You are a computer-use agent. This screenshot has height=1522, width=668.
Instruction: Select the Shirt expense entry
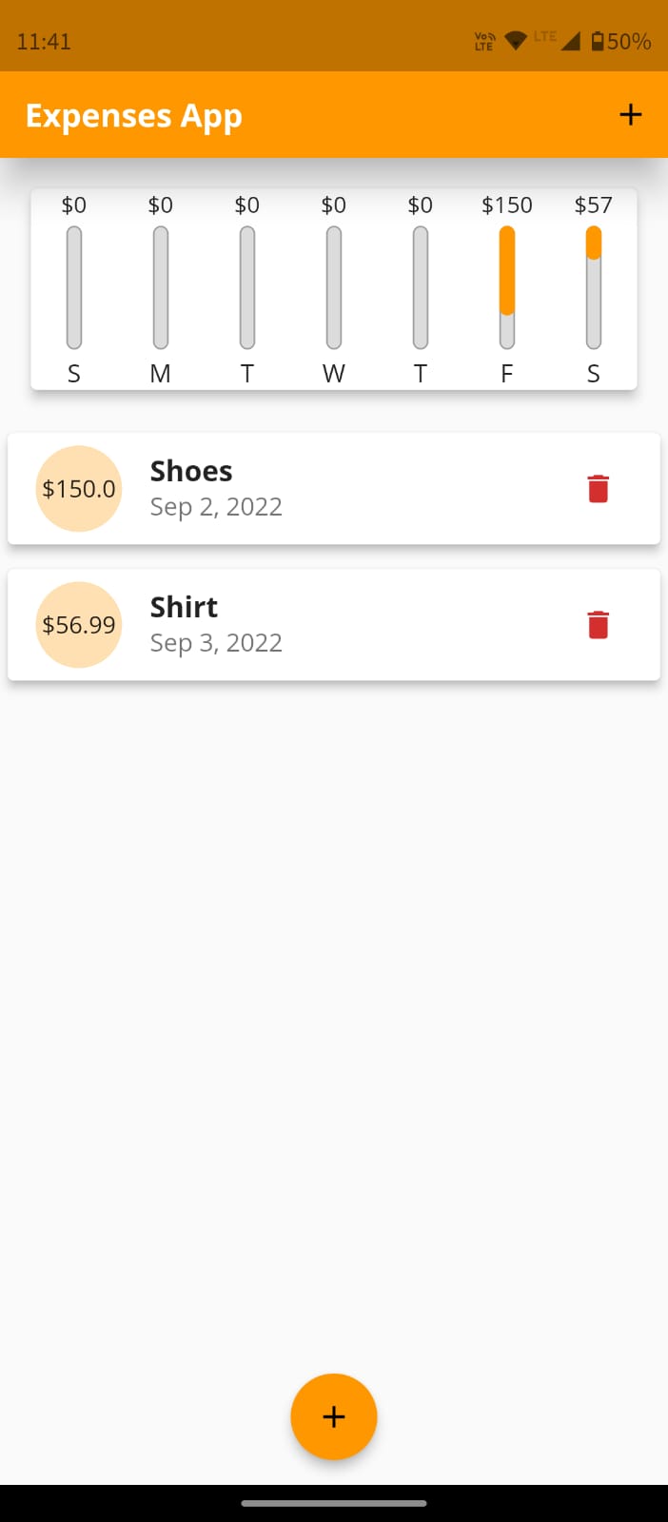click(x=334, y=624)
